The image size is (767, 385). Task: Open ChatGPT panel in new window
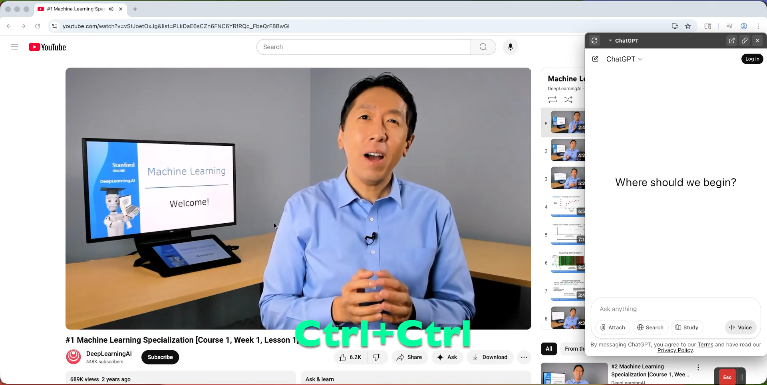tap(731, 41)
